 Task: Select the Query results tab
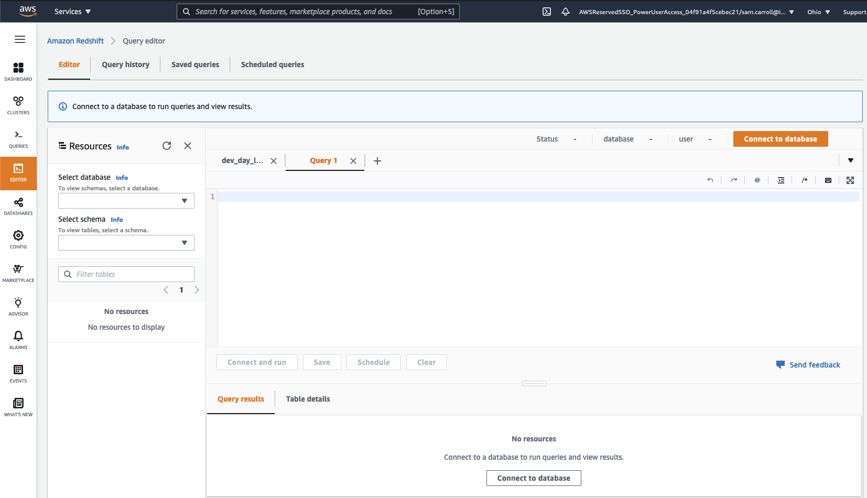click(241, 399)
